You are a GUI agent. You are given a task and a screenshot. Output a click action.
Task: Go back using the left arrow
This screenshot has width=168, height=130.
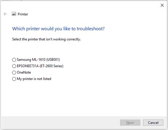pyautogui.click(x=5, y=14)
